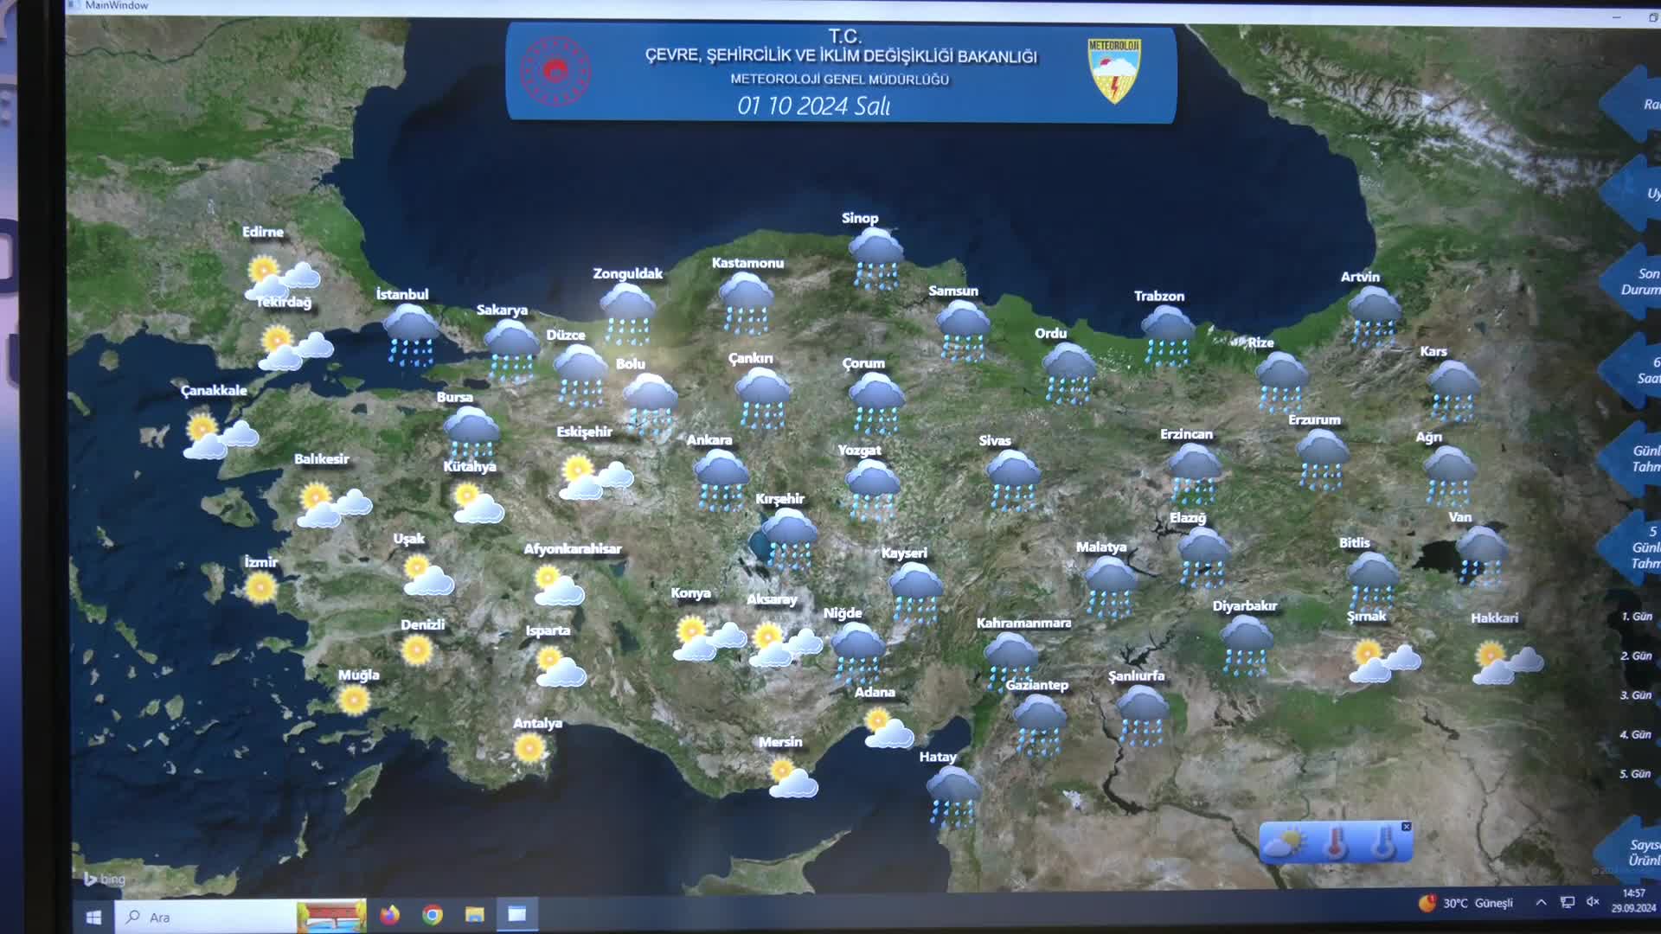Close the floating weather layer toolbar
Image resolution: width=1661 pixels, height=934 pixels.
pos(1407,827)
